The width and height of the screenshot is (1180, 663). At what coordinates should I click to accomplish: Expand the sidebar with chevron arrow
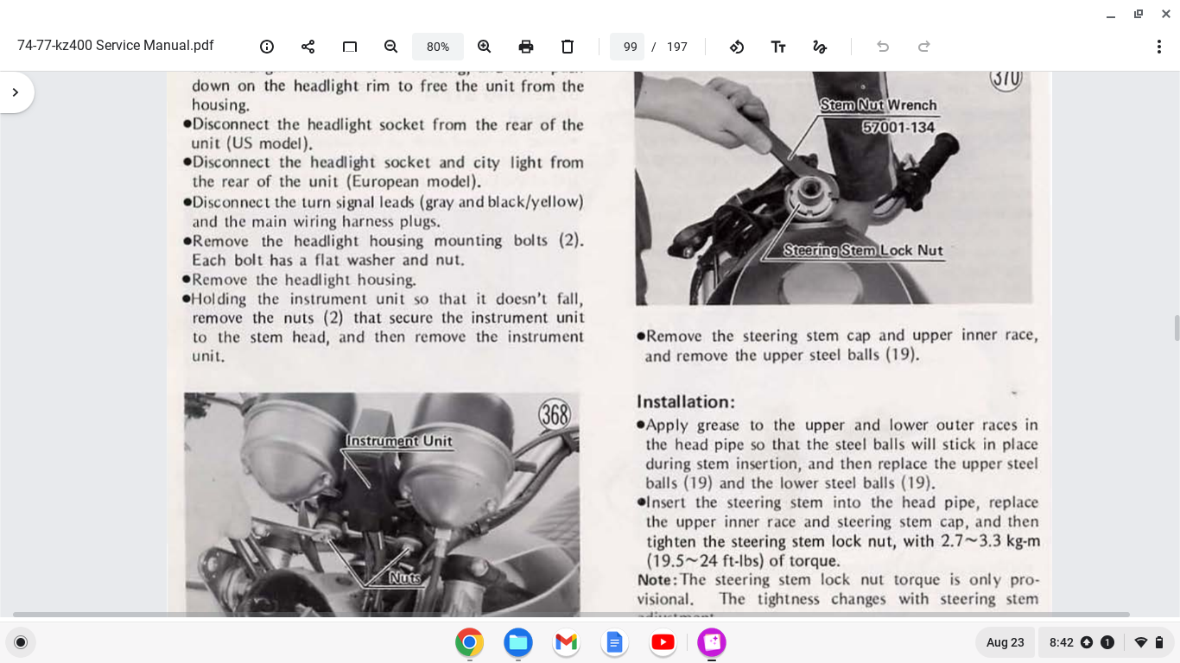point(16,92)
